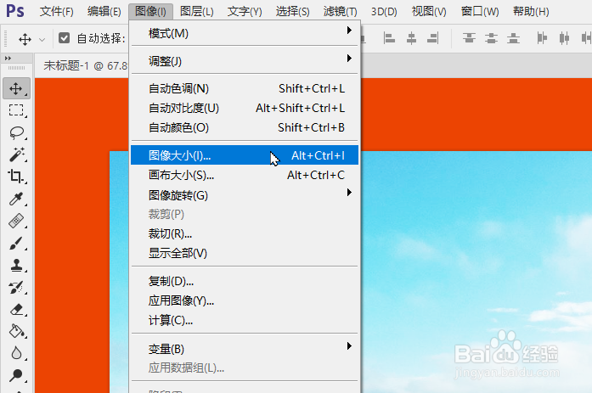Close the 图像(I) menu

(150, 12)
